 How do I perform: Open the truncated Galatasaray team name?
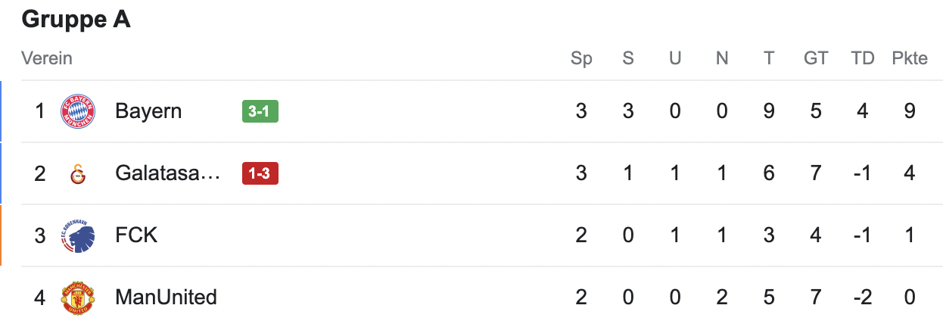point(168,174)
